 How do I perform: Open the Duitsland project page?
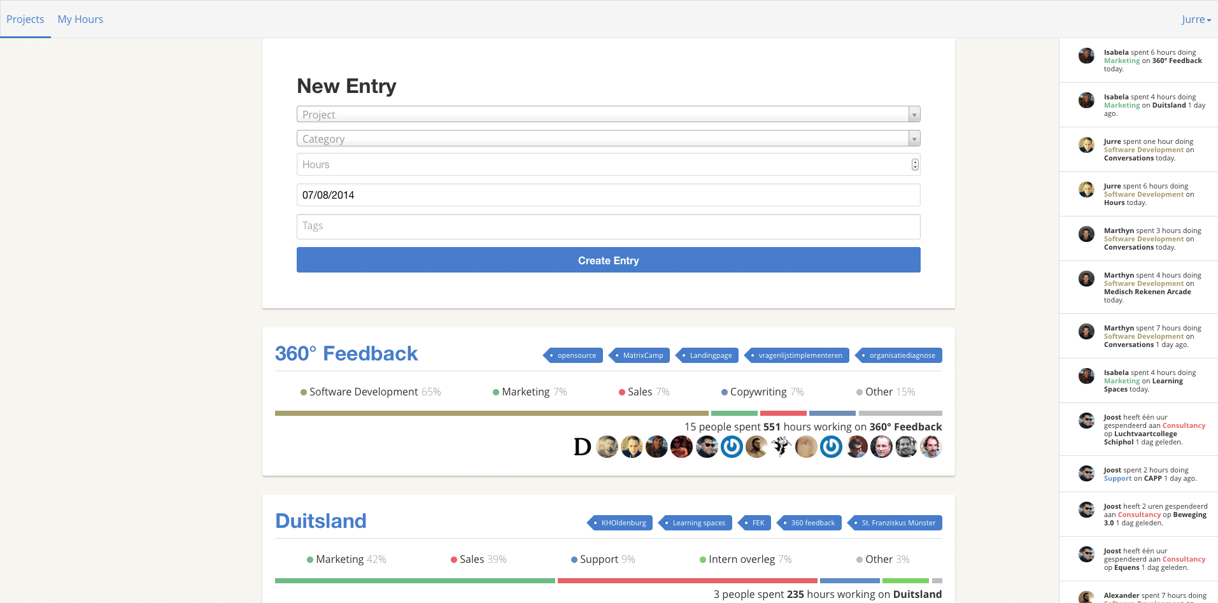[320, 521]
